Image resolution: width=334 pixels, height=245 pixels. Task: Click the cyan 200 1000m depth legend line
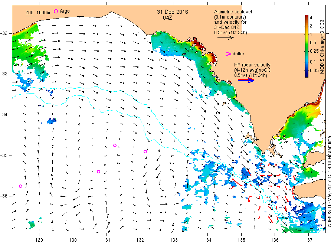(31, 16)
